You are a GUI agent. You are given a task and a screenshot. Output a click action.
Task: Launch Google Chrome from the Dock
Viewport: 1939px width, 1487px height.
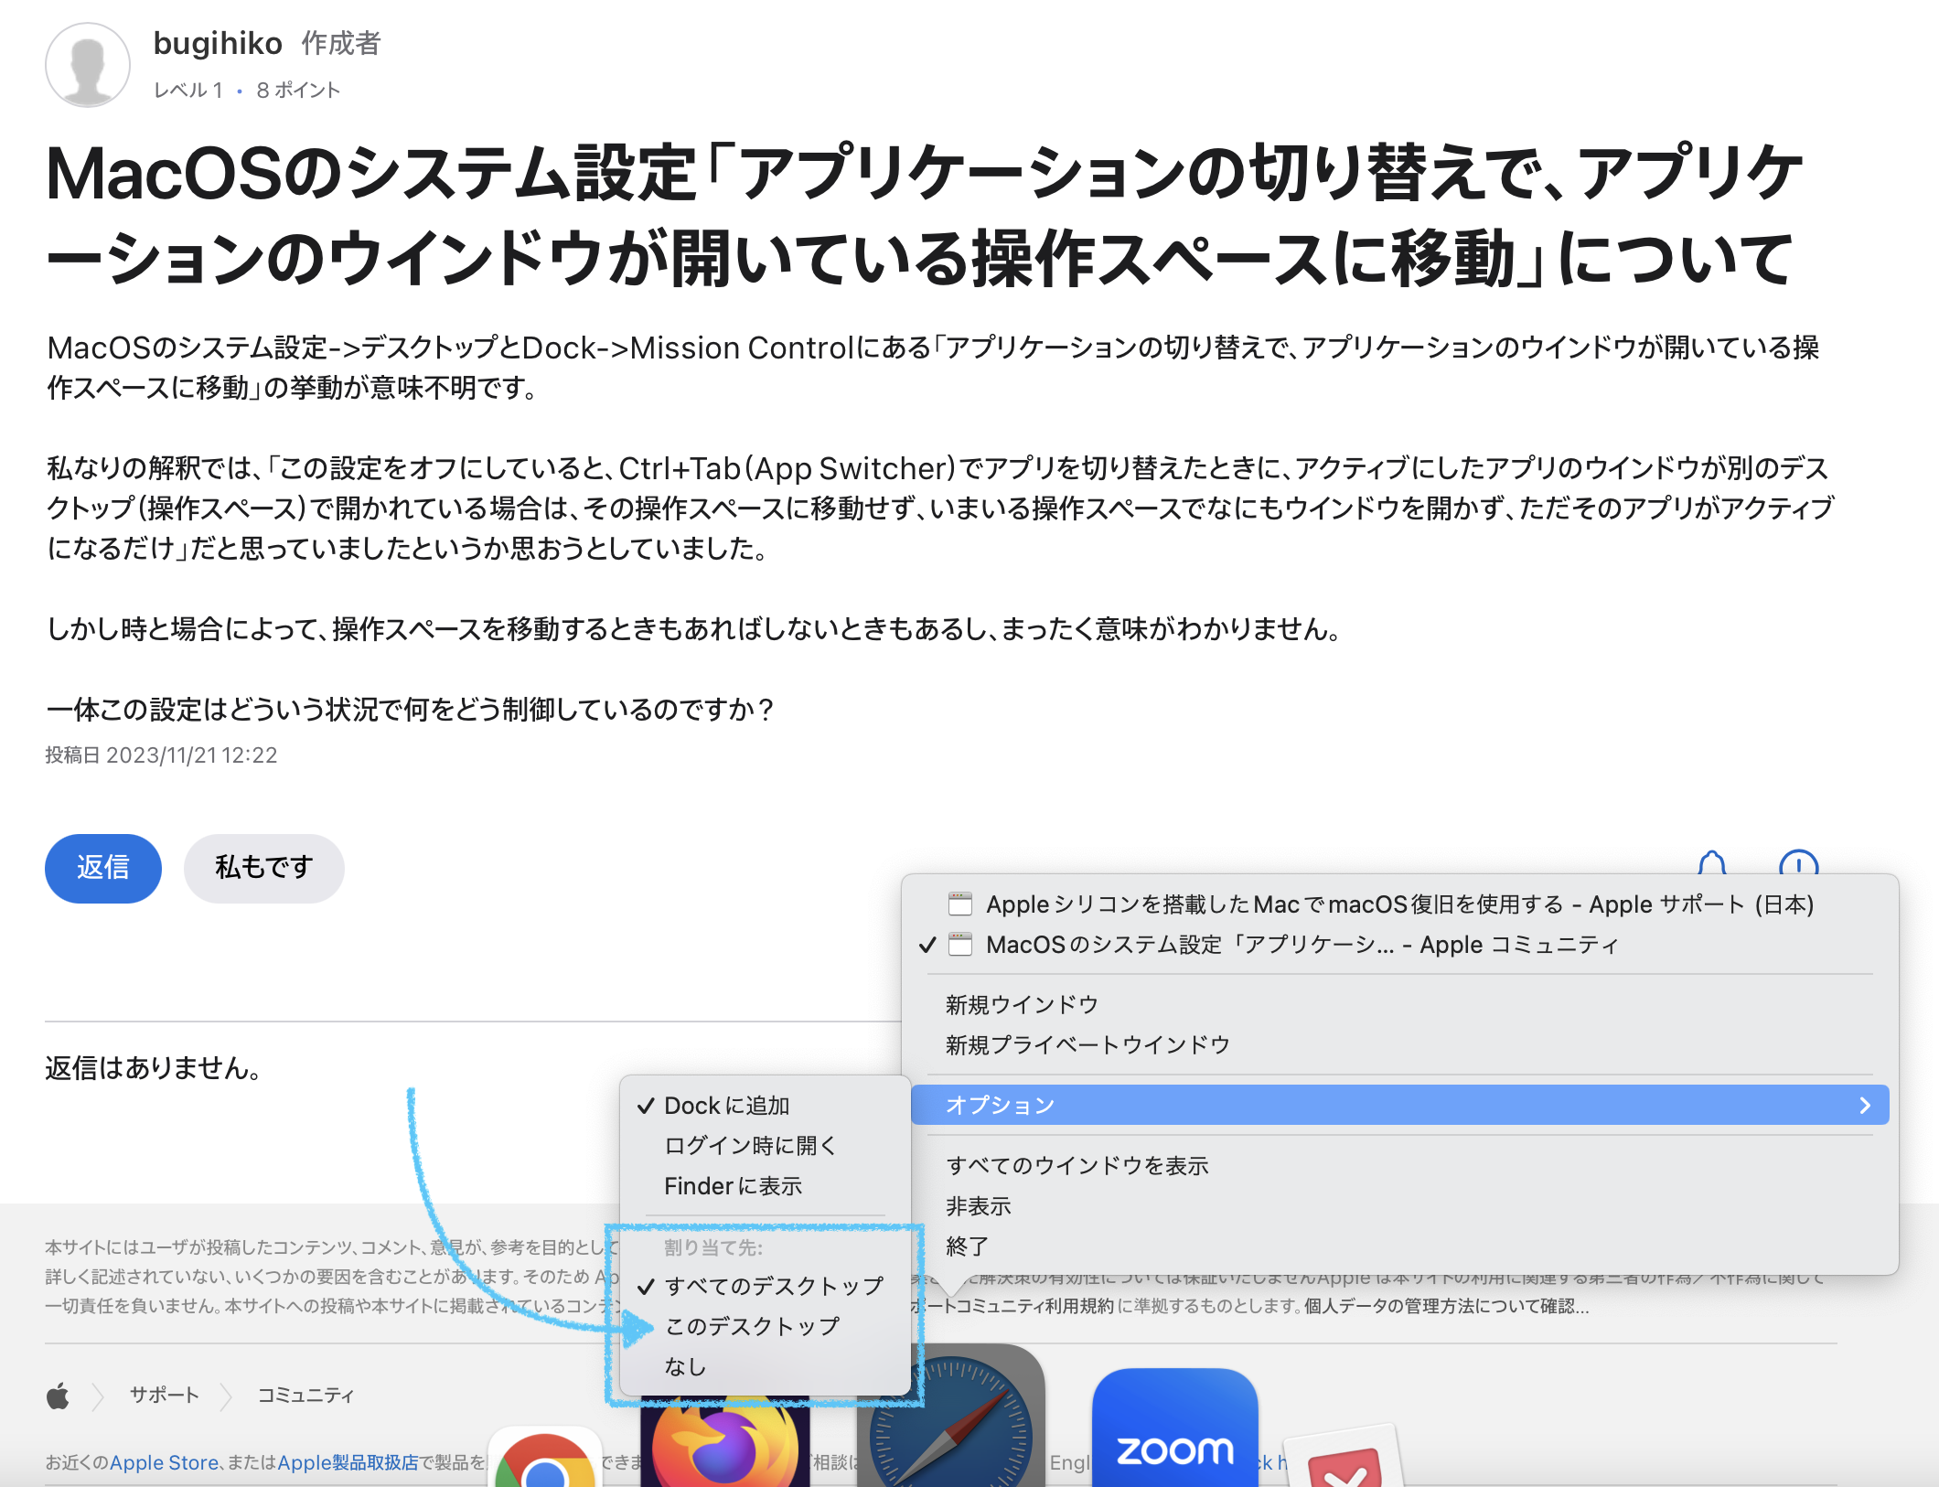click(x=545, y=1461)
